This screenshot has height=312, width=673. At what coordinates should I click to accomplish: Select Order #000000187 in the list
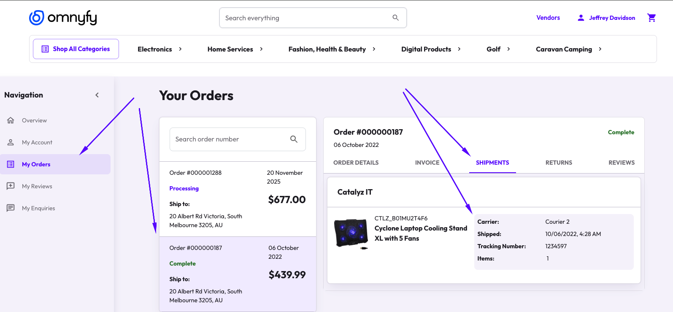pos(238,274)
